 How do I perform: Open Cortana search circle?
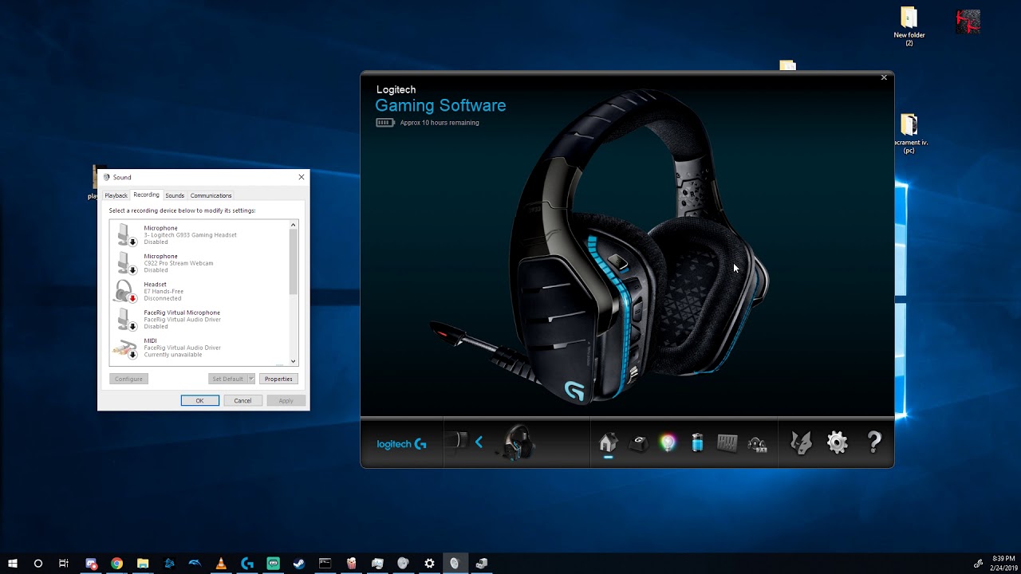(x=37, y=563)
